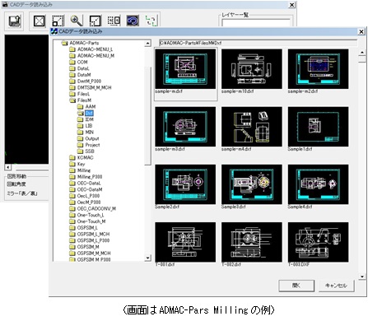Click the fit-all view icon with crossed box
Image resolution: width=368 pixels, height=321 pixels.
(x=39, y=21)
